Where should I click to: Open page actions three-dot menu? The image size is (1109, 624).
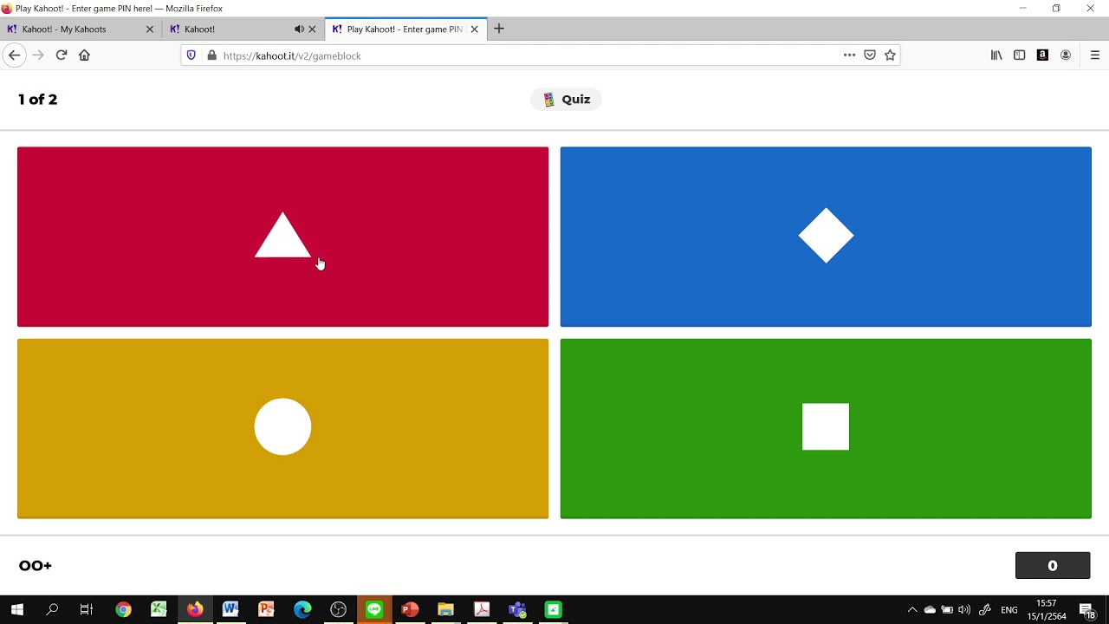click(x=849, y=55)
